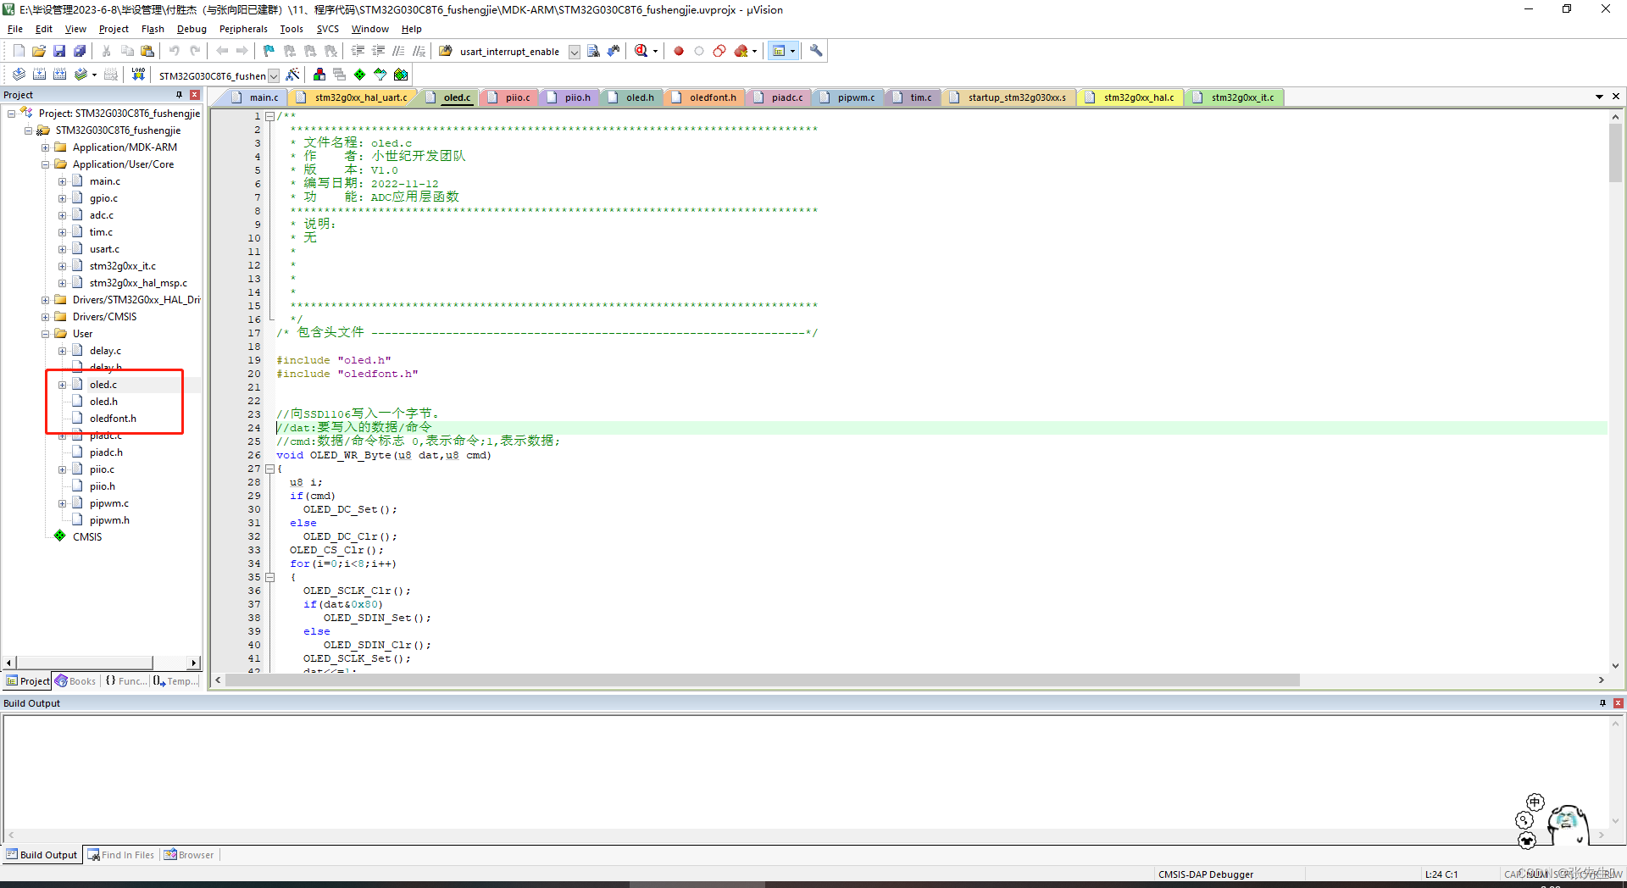This screenshot has width=1627, height=888.
Task: Collapse the User folder in project tree
Action: coord(46,333)
